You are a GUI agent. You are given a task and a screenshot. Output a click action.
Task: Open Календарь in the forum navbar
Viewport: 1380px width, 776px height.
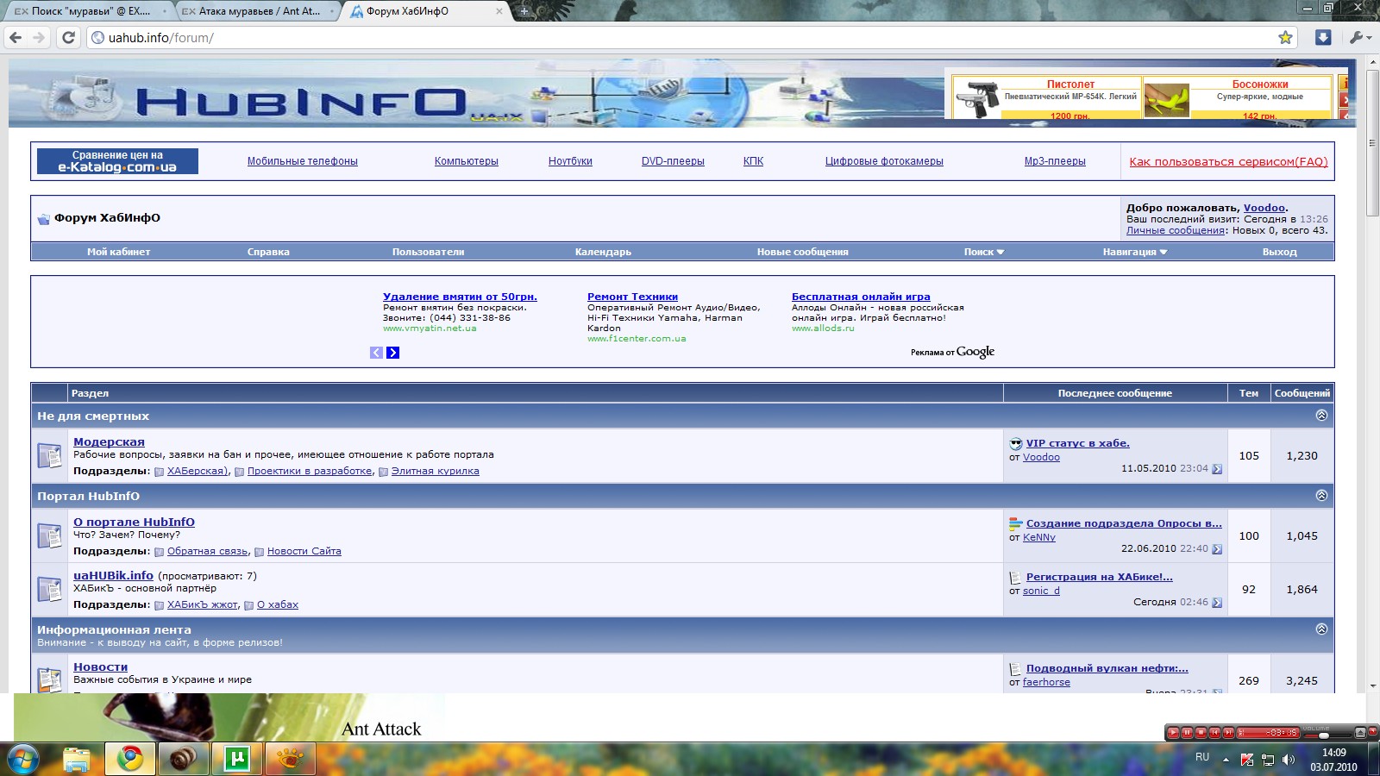tap(603, 252)
